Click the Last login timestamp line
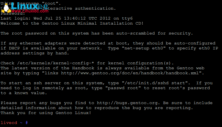The height and width of the screenshot is (127, 222). [x=67, y=18]
